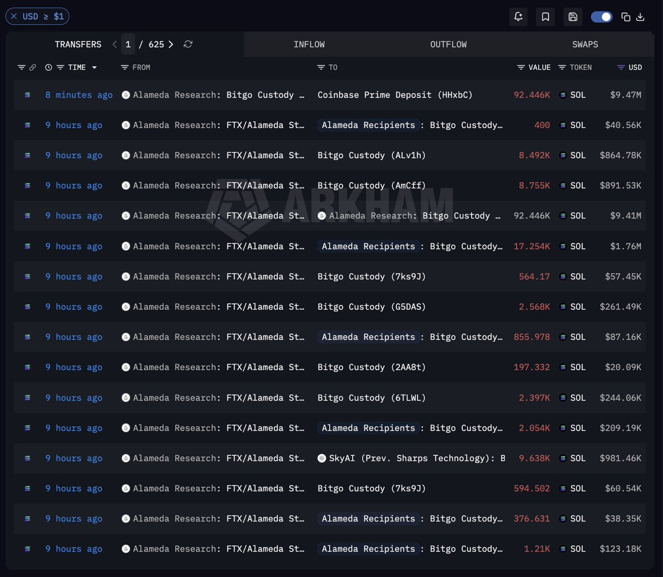Open the USD column filter
This screenshot has height=577, width=663.
pyautogui.click(x=621, y=67)
